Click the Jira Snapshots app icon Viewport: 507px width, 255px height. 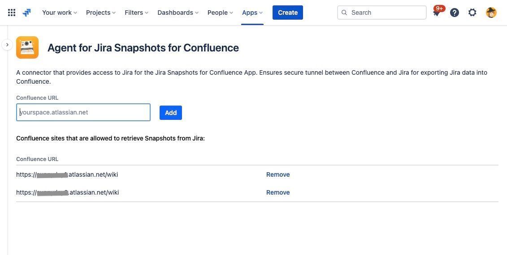click(27, 47)
